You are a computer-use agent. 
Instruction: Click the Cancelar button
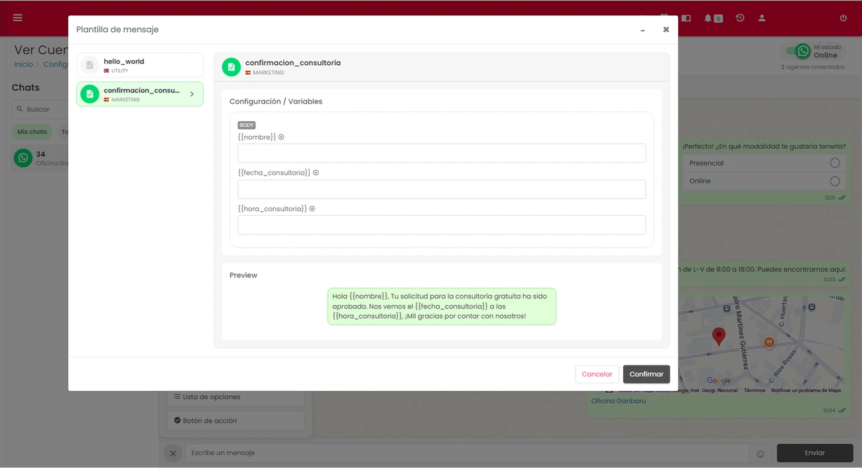tap(597, 374)
